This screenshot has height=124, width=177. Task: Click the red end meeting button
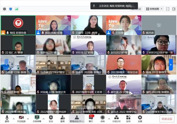point(167,119)
